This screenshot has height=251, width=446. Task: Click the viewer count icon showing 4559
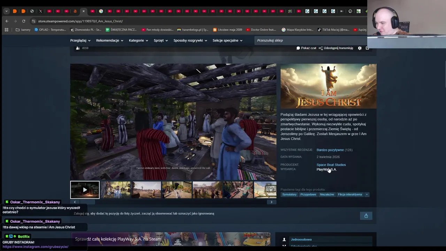pyautogui.click(x=78, y=48)
